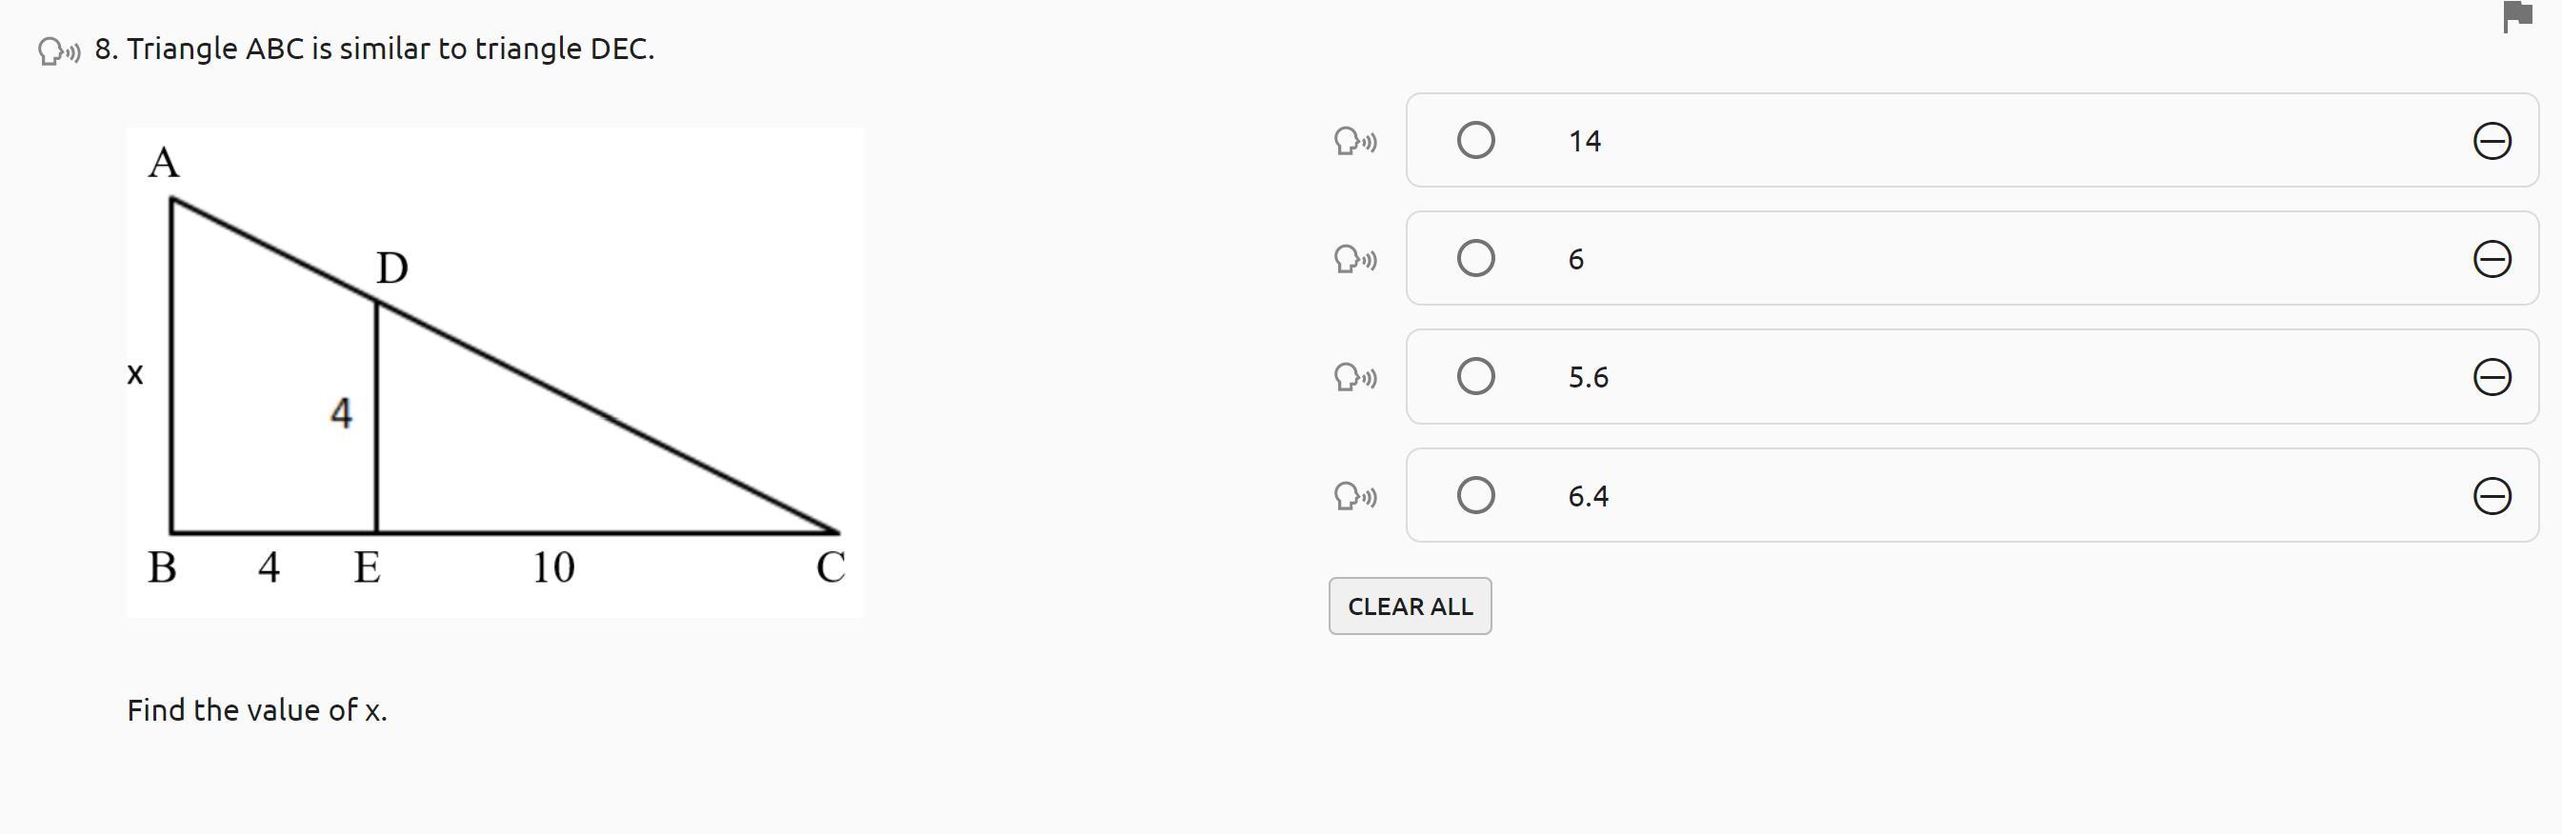Click the similar triangles diagram image

495,373
